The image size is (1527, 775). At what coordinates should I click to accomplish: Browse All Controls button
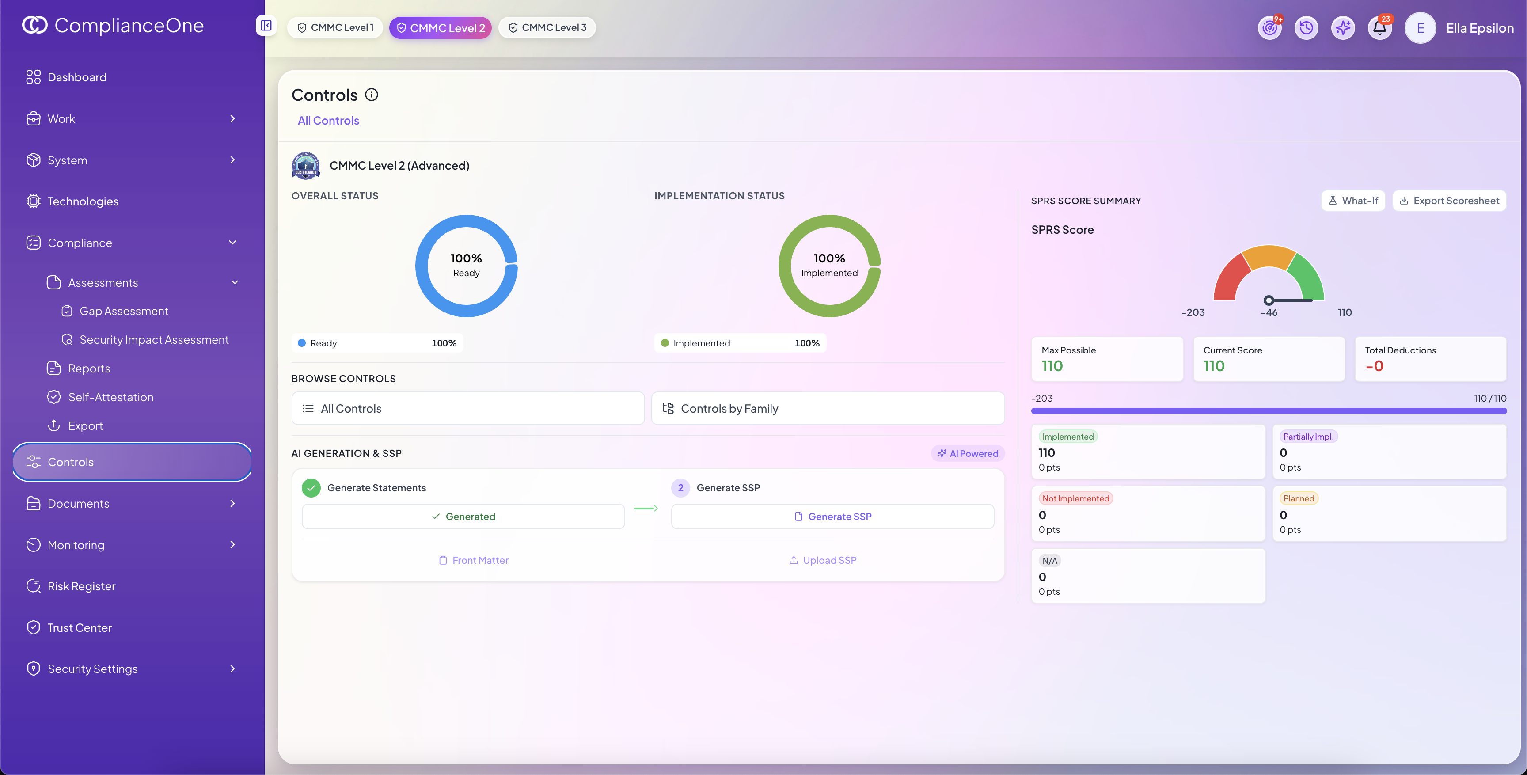(468, 408)
